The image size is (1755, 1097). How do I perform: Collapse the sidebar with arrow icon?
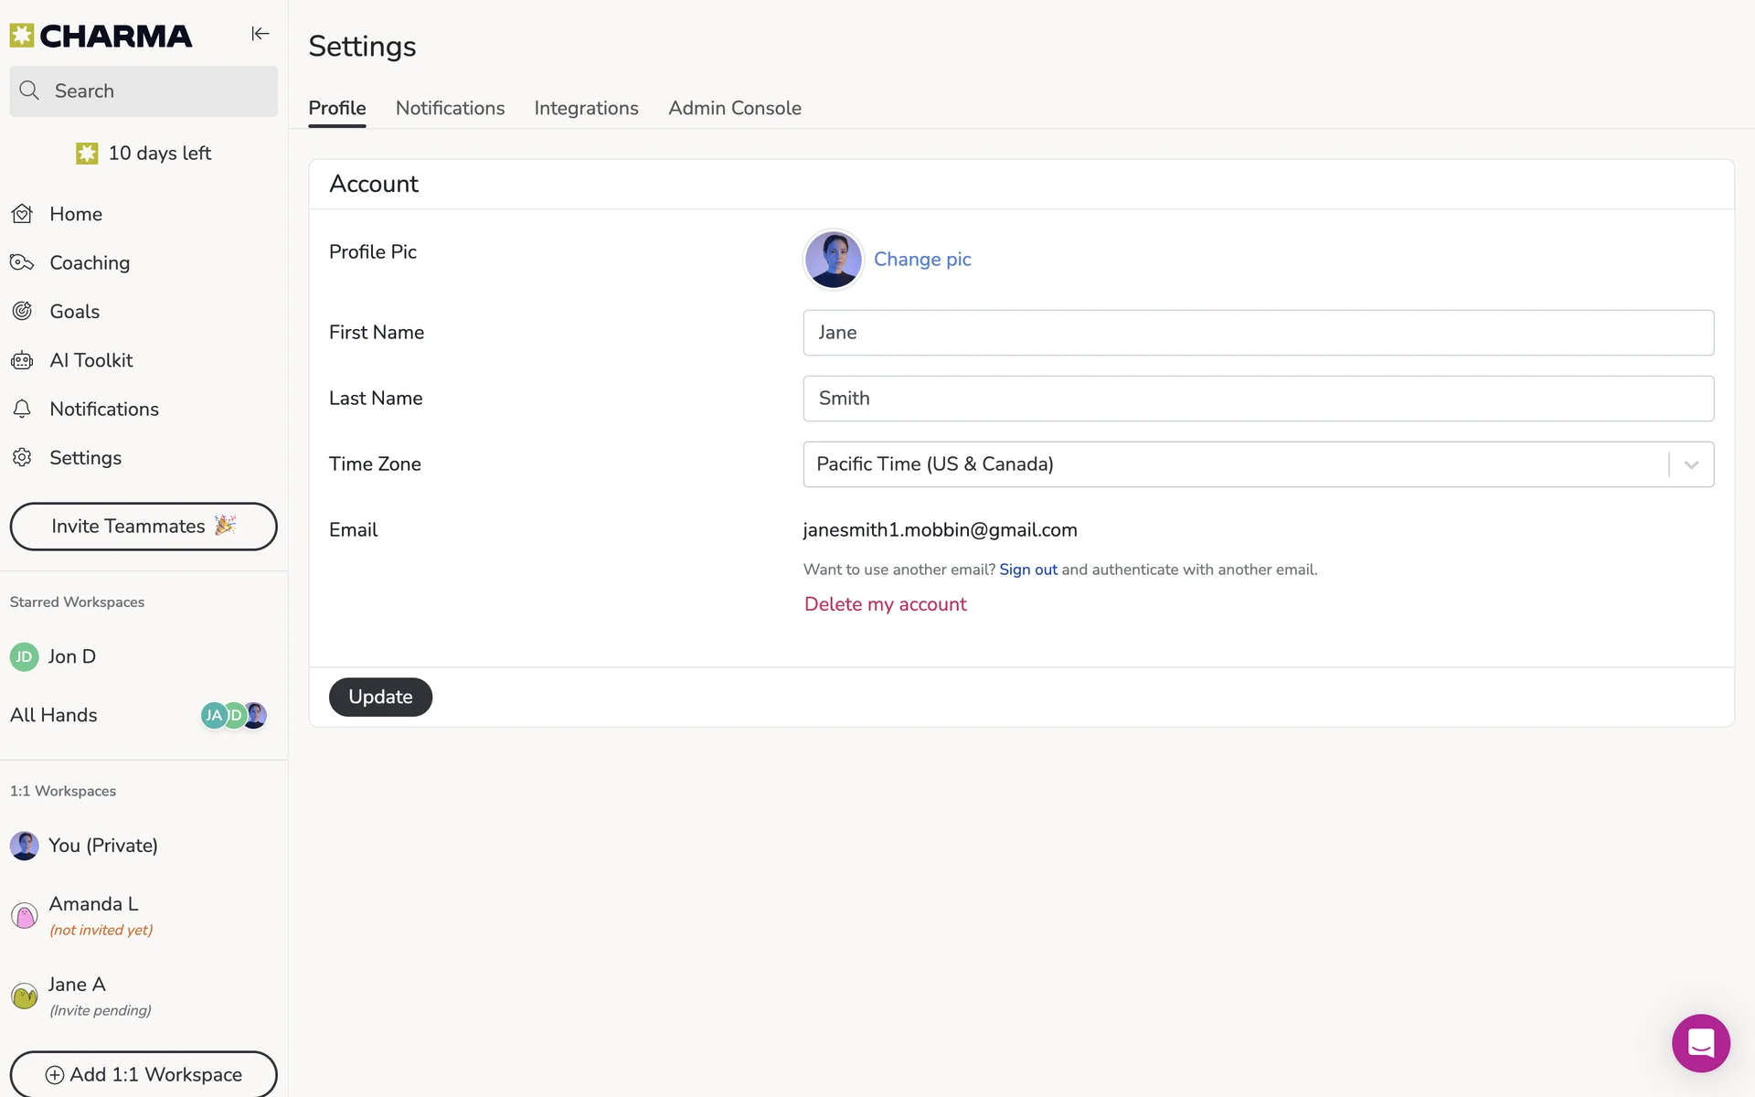(x=261, y=34)
